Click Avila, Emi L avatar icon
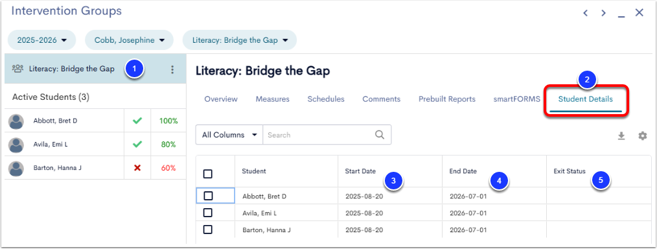 [x=16, y=145]
